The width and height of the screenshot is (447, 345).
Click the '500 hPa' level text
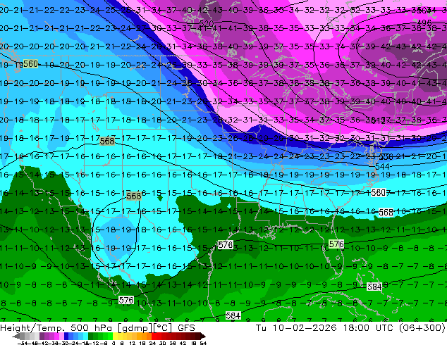[92, 328]
